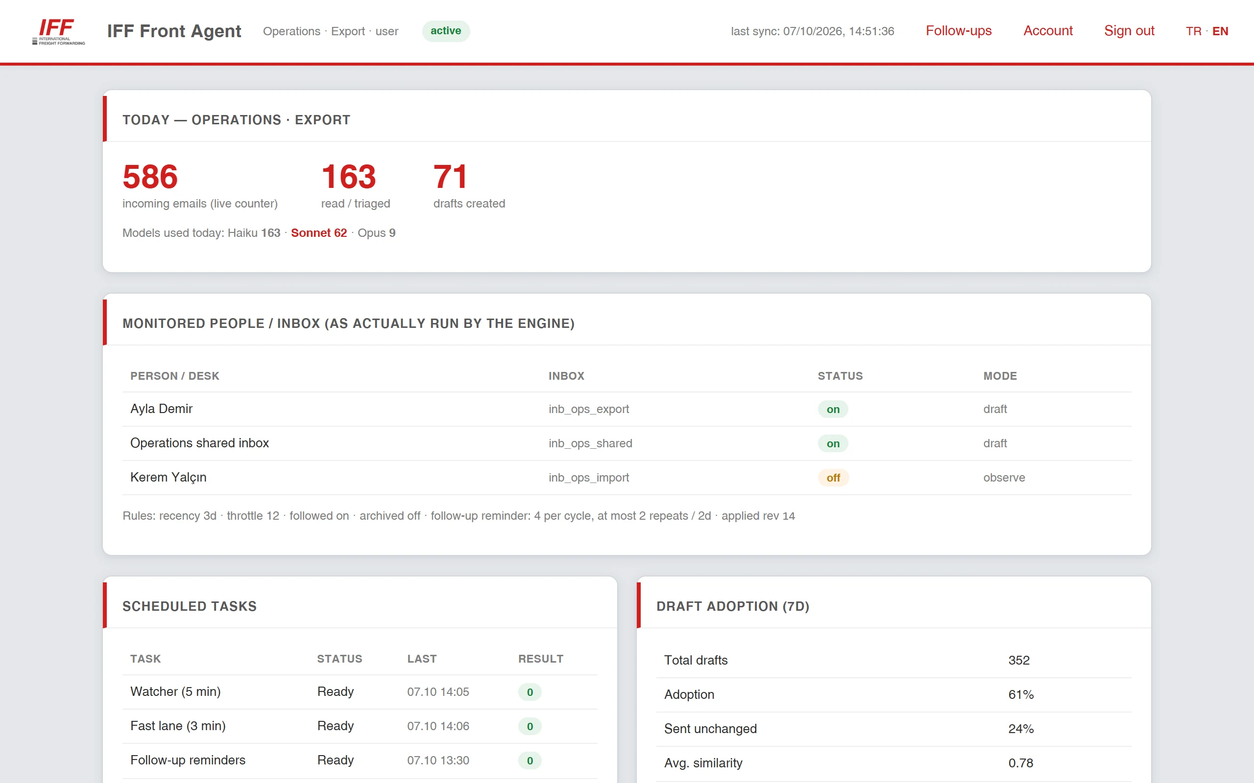Click the Operations · Export · user breadcrumb

point(331,31)
